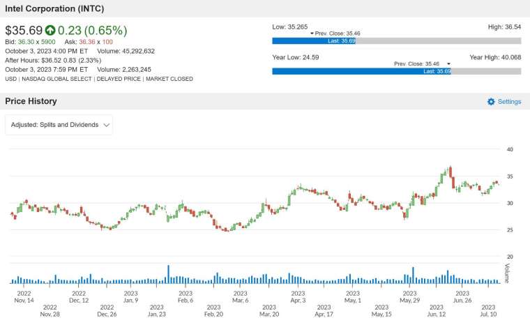Image resolution: width=530 pixels, height=325 pixels.
Task: Click the $35.69 last price
Action: click(x=24, y=30)
